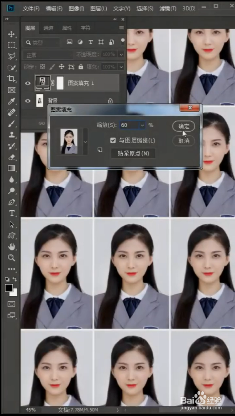Select the Clone Stamp tool

pos(12,135)
